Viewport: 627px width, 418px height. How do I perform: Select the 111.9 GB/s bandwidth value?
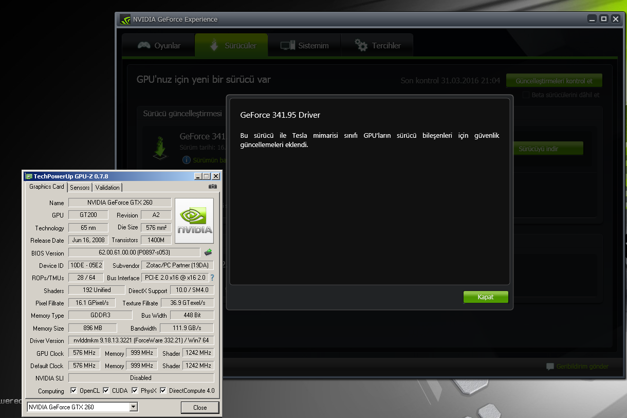tap(187, 328)
